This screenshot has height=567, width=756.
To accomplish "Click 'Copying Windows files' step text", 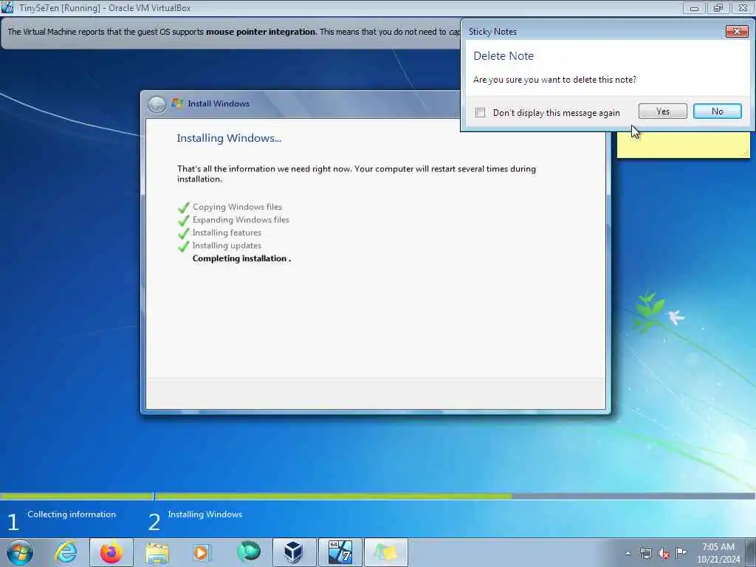I will tap(237, 207).
